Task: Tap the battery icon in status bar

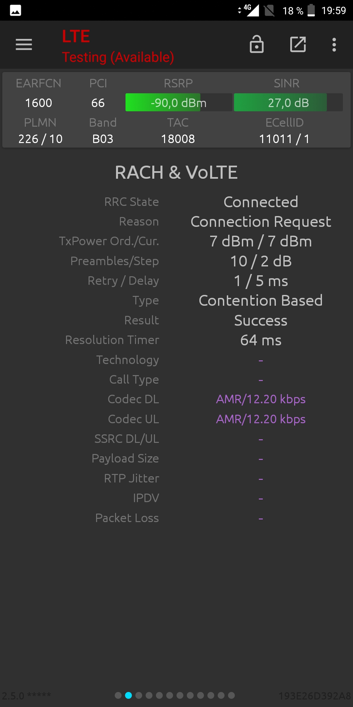Action: pos(311,10)
